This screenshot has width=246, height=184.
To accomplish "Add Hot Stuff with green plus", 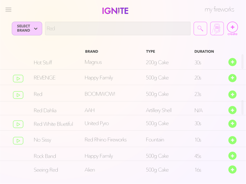I will pyautogui.click(x=233, y=62).
